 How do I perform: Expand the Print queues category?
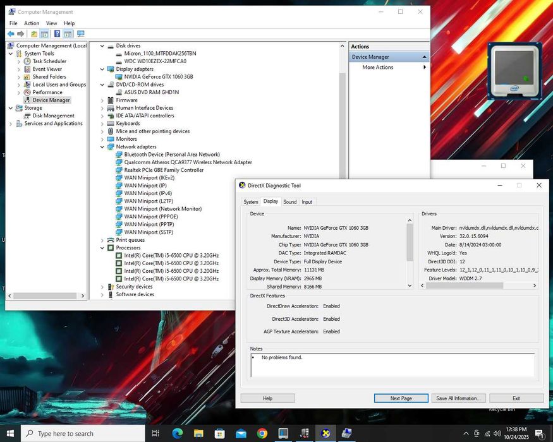click(x=102, y=240)
